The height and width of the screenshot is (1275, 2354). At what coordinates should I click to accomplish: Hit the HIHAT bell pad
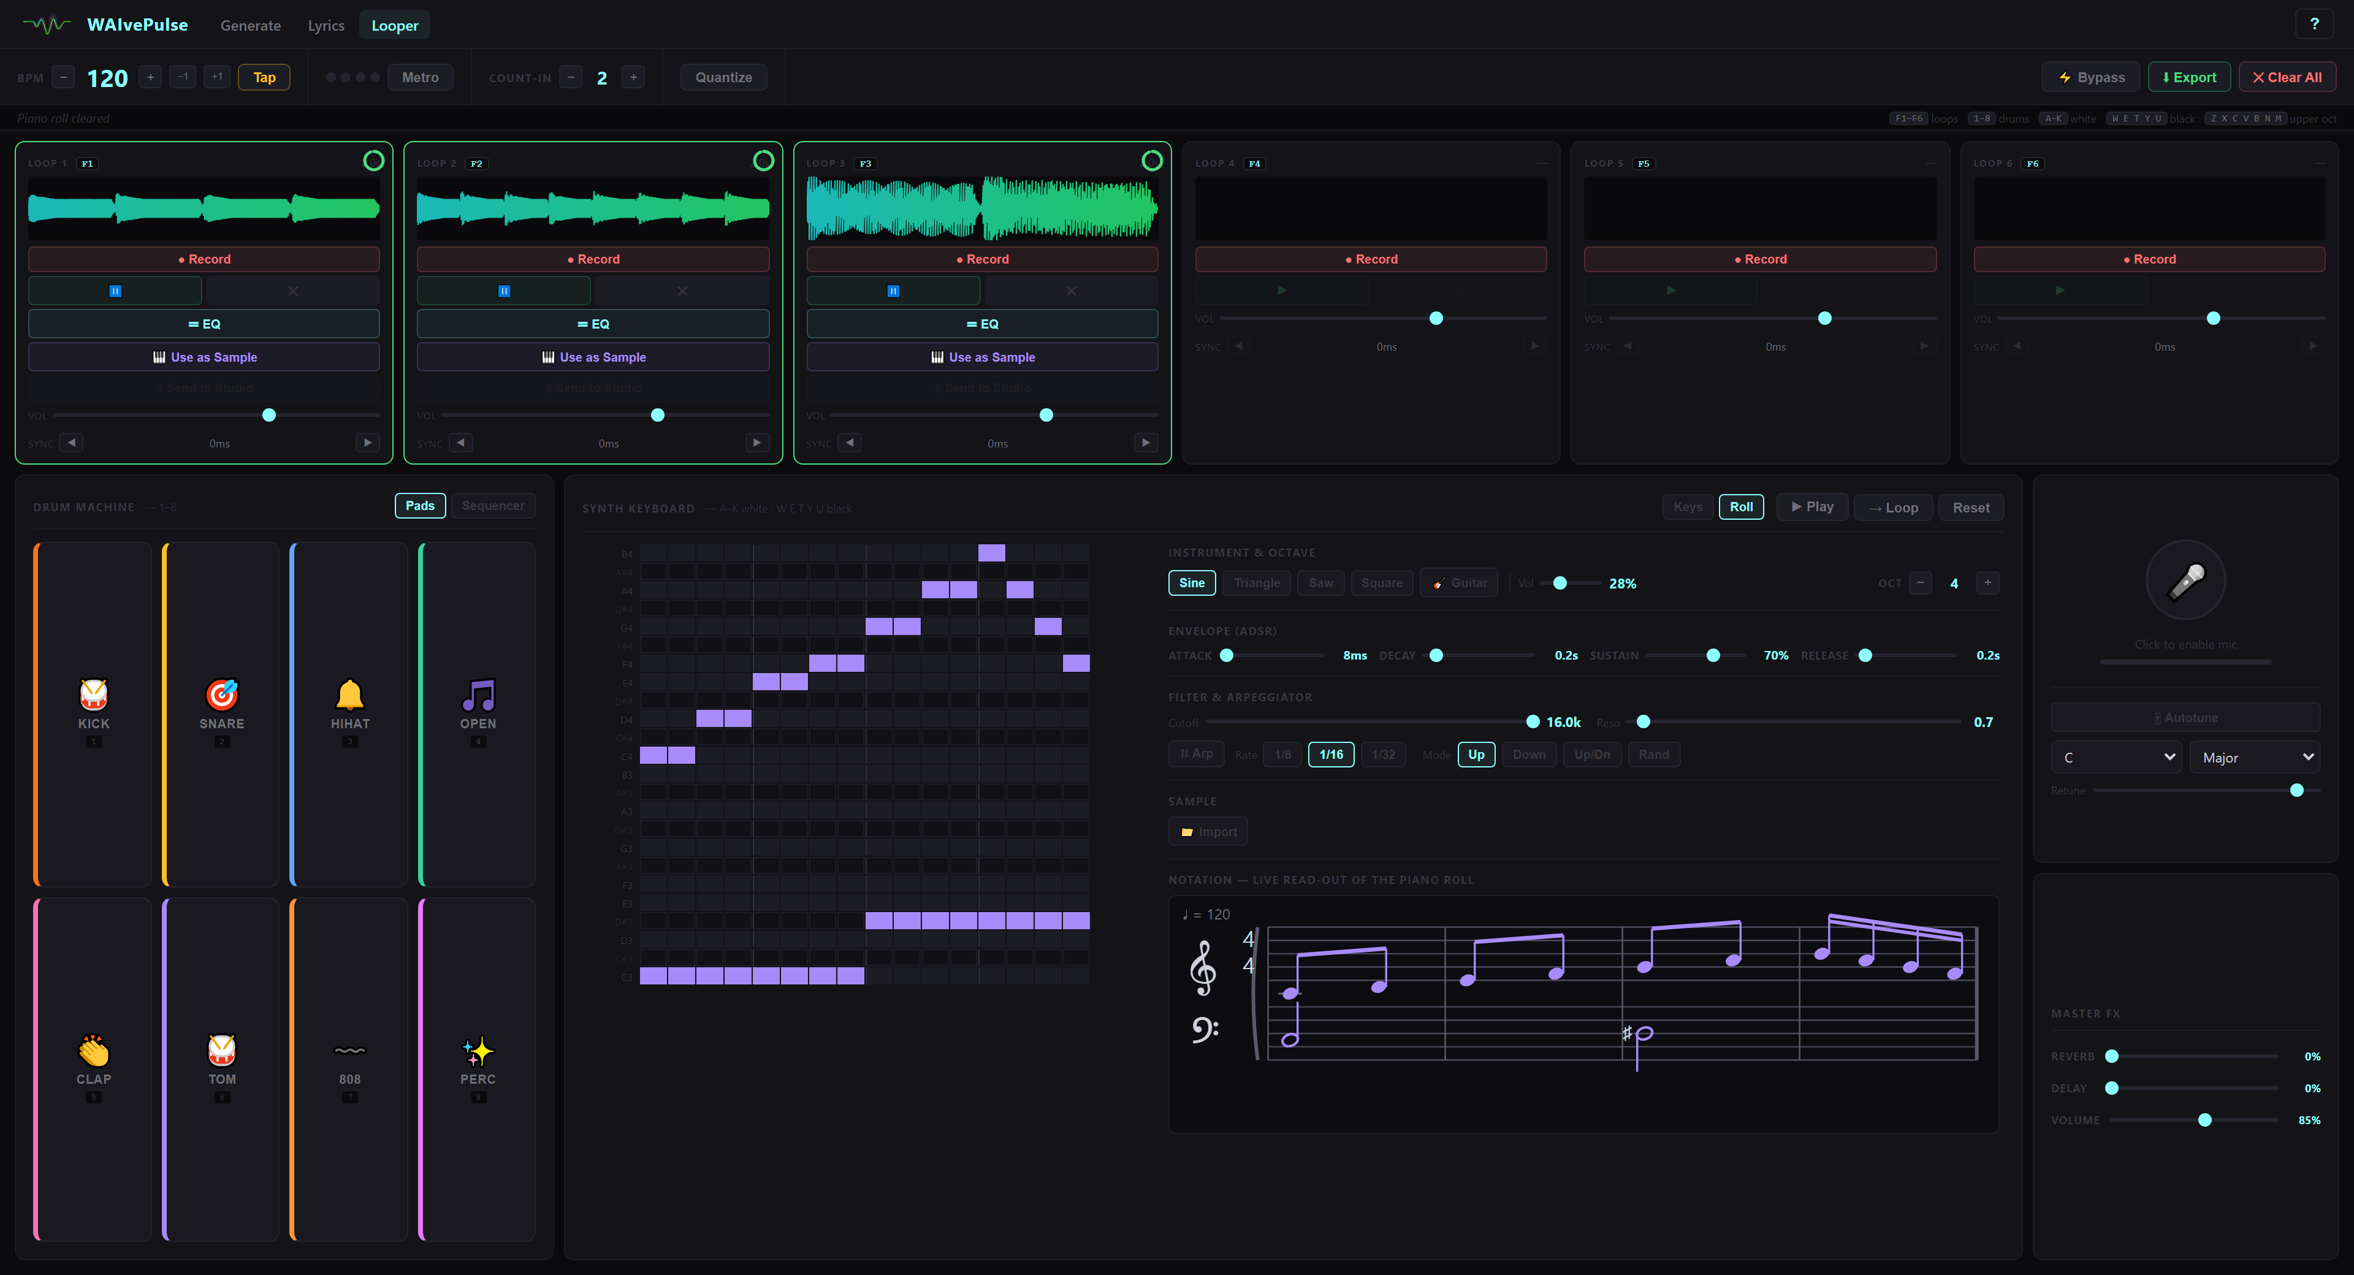pyautogui.click(x=349, y=714)
